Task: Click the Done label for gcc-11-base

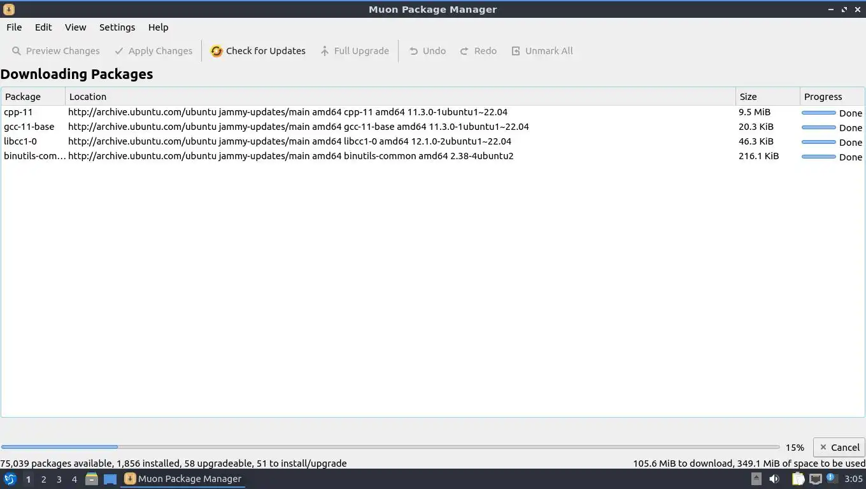Action: click(850, 127)
